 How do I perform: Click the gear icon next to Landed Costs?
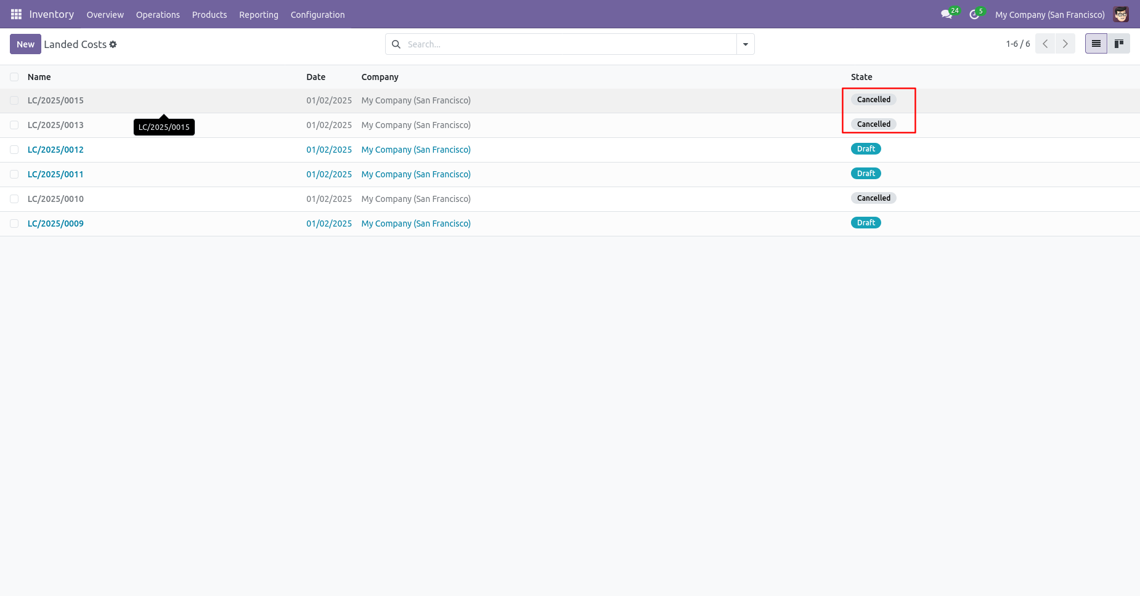coord(113,44)
